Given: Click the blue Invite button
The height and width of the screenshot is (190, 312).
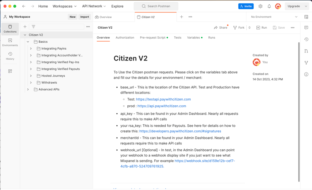Looking at the screenshot, I should pos(246,6).
